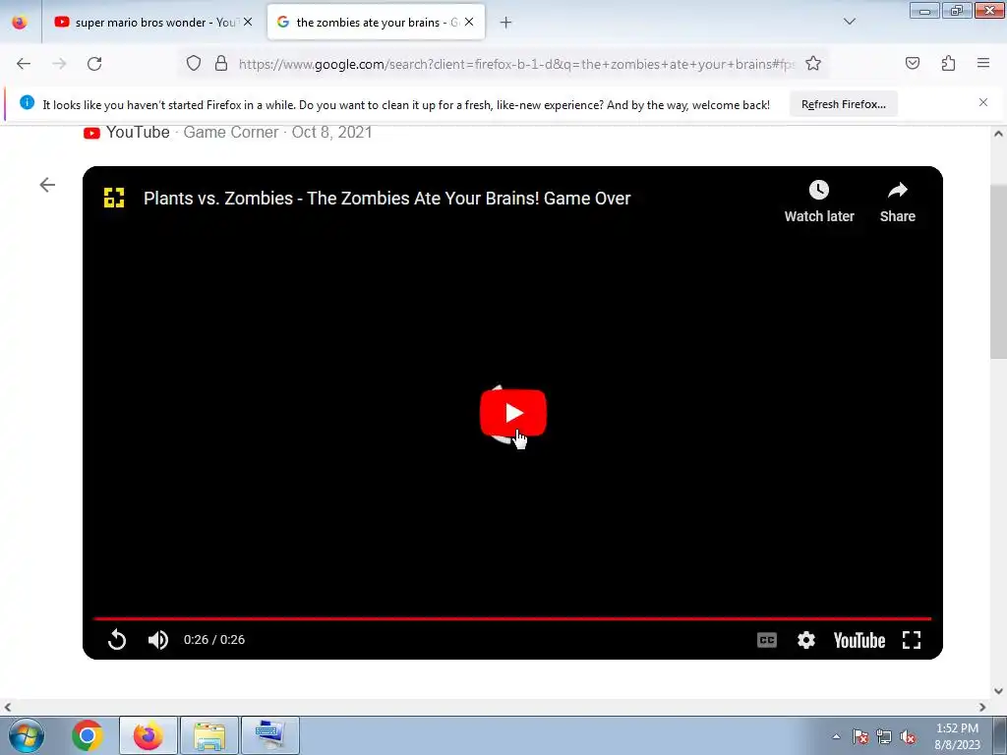Add video to Watch later
Image resolution: width=1007 pixels, height=755 pixels.
click(819, 202)
